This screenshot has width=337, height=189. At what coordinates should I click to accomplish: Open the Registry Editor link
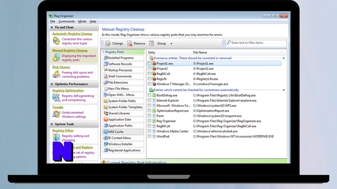[x=63, y=131]
